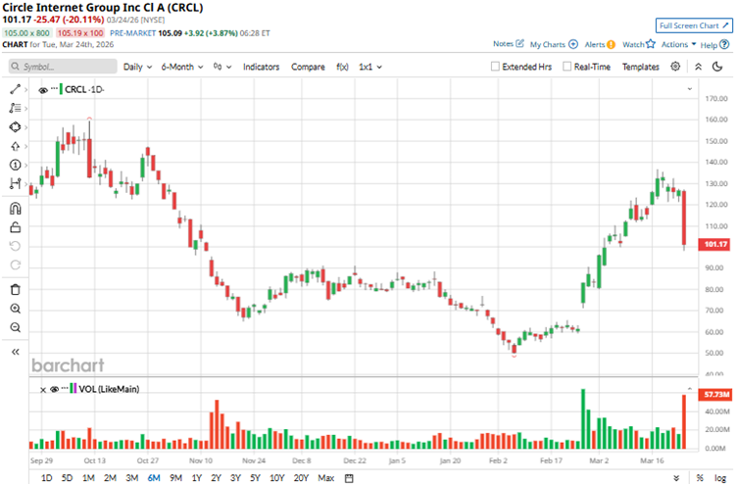Toggle VOL indicator visibility eye icon
Screen dimensions: 737x484
(54, 389)
